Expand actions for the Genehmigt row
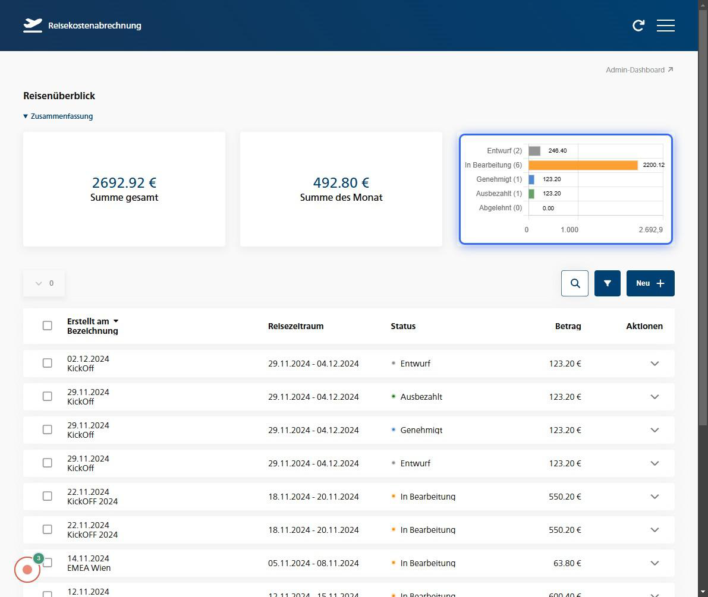708x597 pixels. pos(654,430)
